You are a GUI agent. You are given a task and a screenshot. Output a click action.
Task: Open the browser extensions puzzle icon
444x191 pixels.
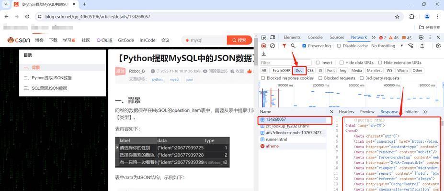(412, 17)
